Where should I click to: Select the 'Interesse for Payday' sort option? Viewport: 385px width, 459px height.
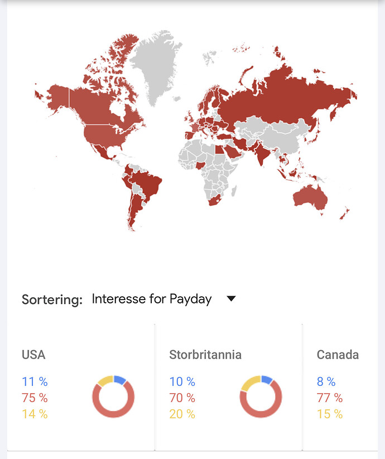pos(152,299)
